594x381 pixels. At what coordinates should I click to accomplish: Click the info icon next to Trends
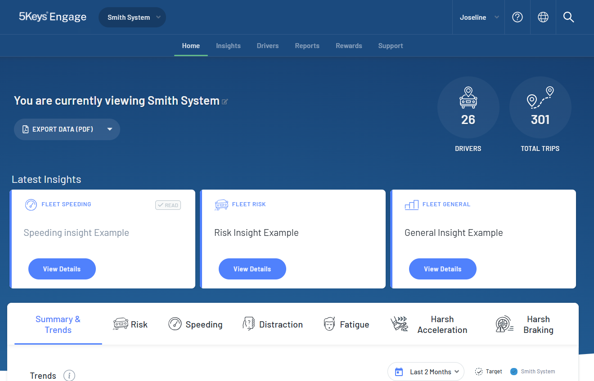click(x=69, y=375)
